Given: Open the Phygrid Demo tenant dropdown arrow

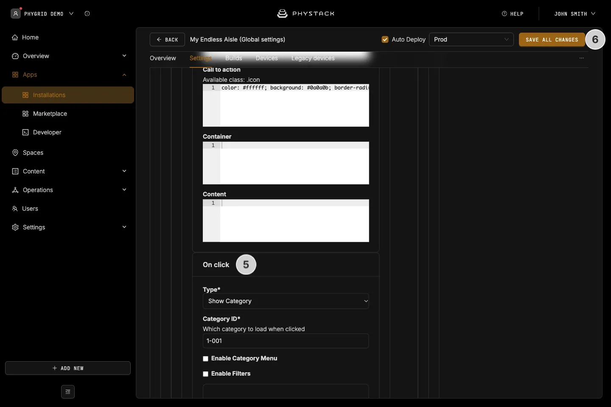Looking at the screenshot, I should pos(71,14).
